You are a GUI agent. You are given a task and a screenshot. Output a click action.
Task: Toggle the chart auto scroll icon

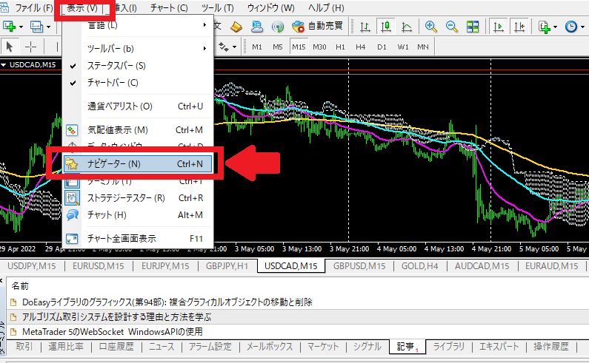coord(499,27)
